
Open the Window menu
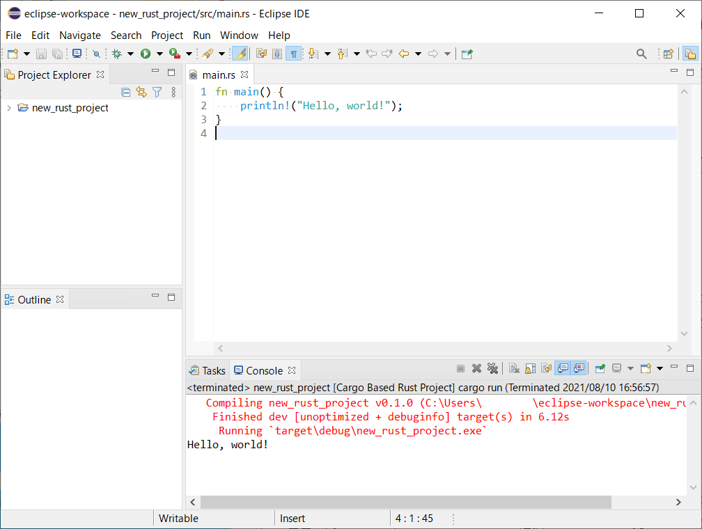pyautogui.click(x=239, y=35)
